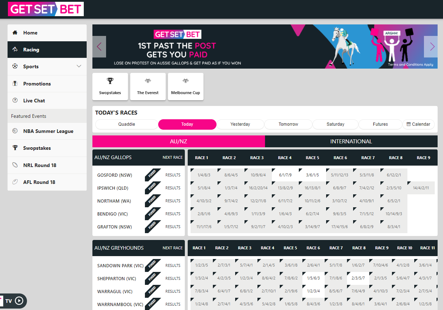
Task: Click the NRL Round 18 rugby ball icon
Action: (15, 165)
